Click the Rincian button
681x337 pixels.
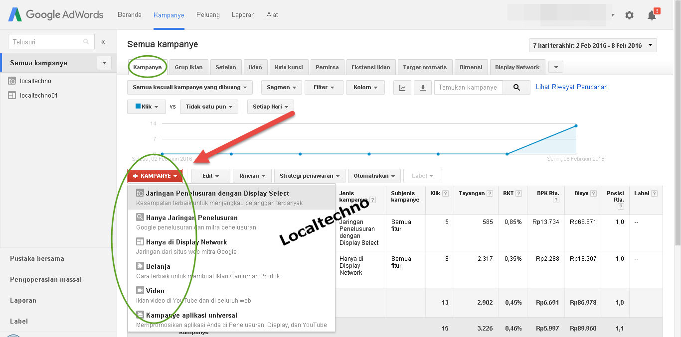coord(252,176)
